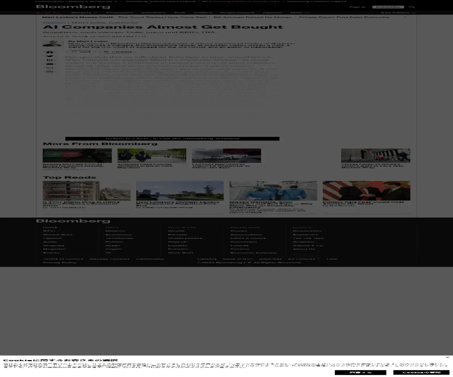Viewport: 453px width, 377px height.
Task: Click footer About Us link
Action: pos(304,249)
